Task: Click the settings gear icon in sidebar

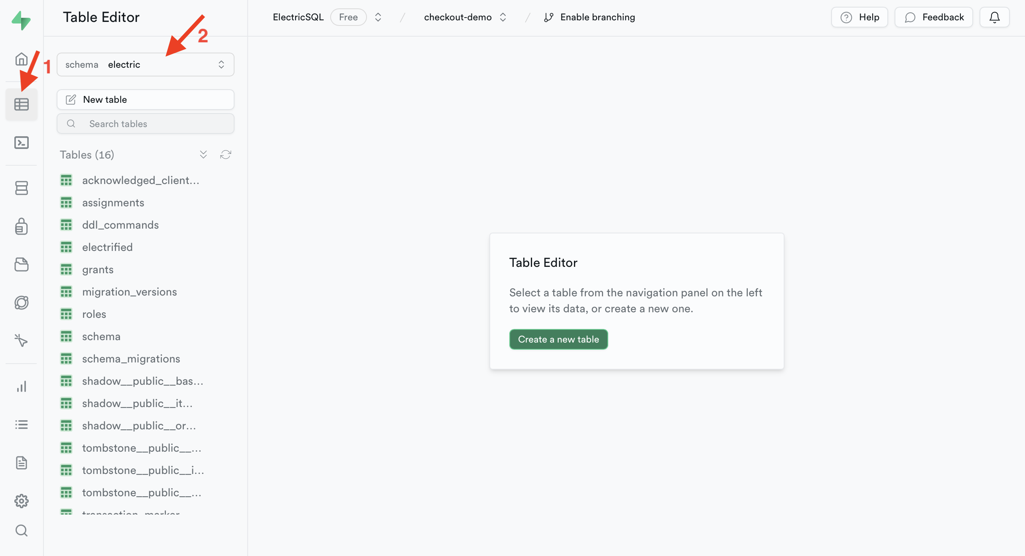Action: pos(21,501)
